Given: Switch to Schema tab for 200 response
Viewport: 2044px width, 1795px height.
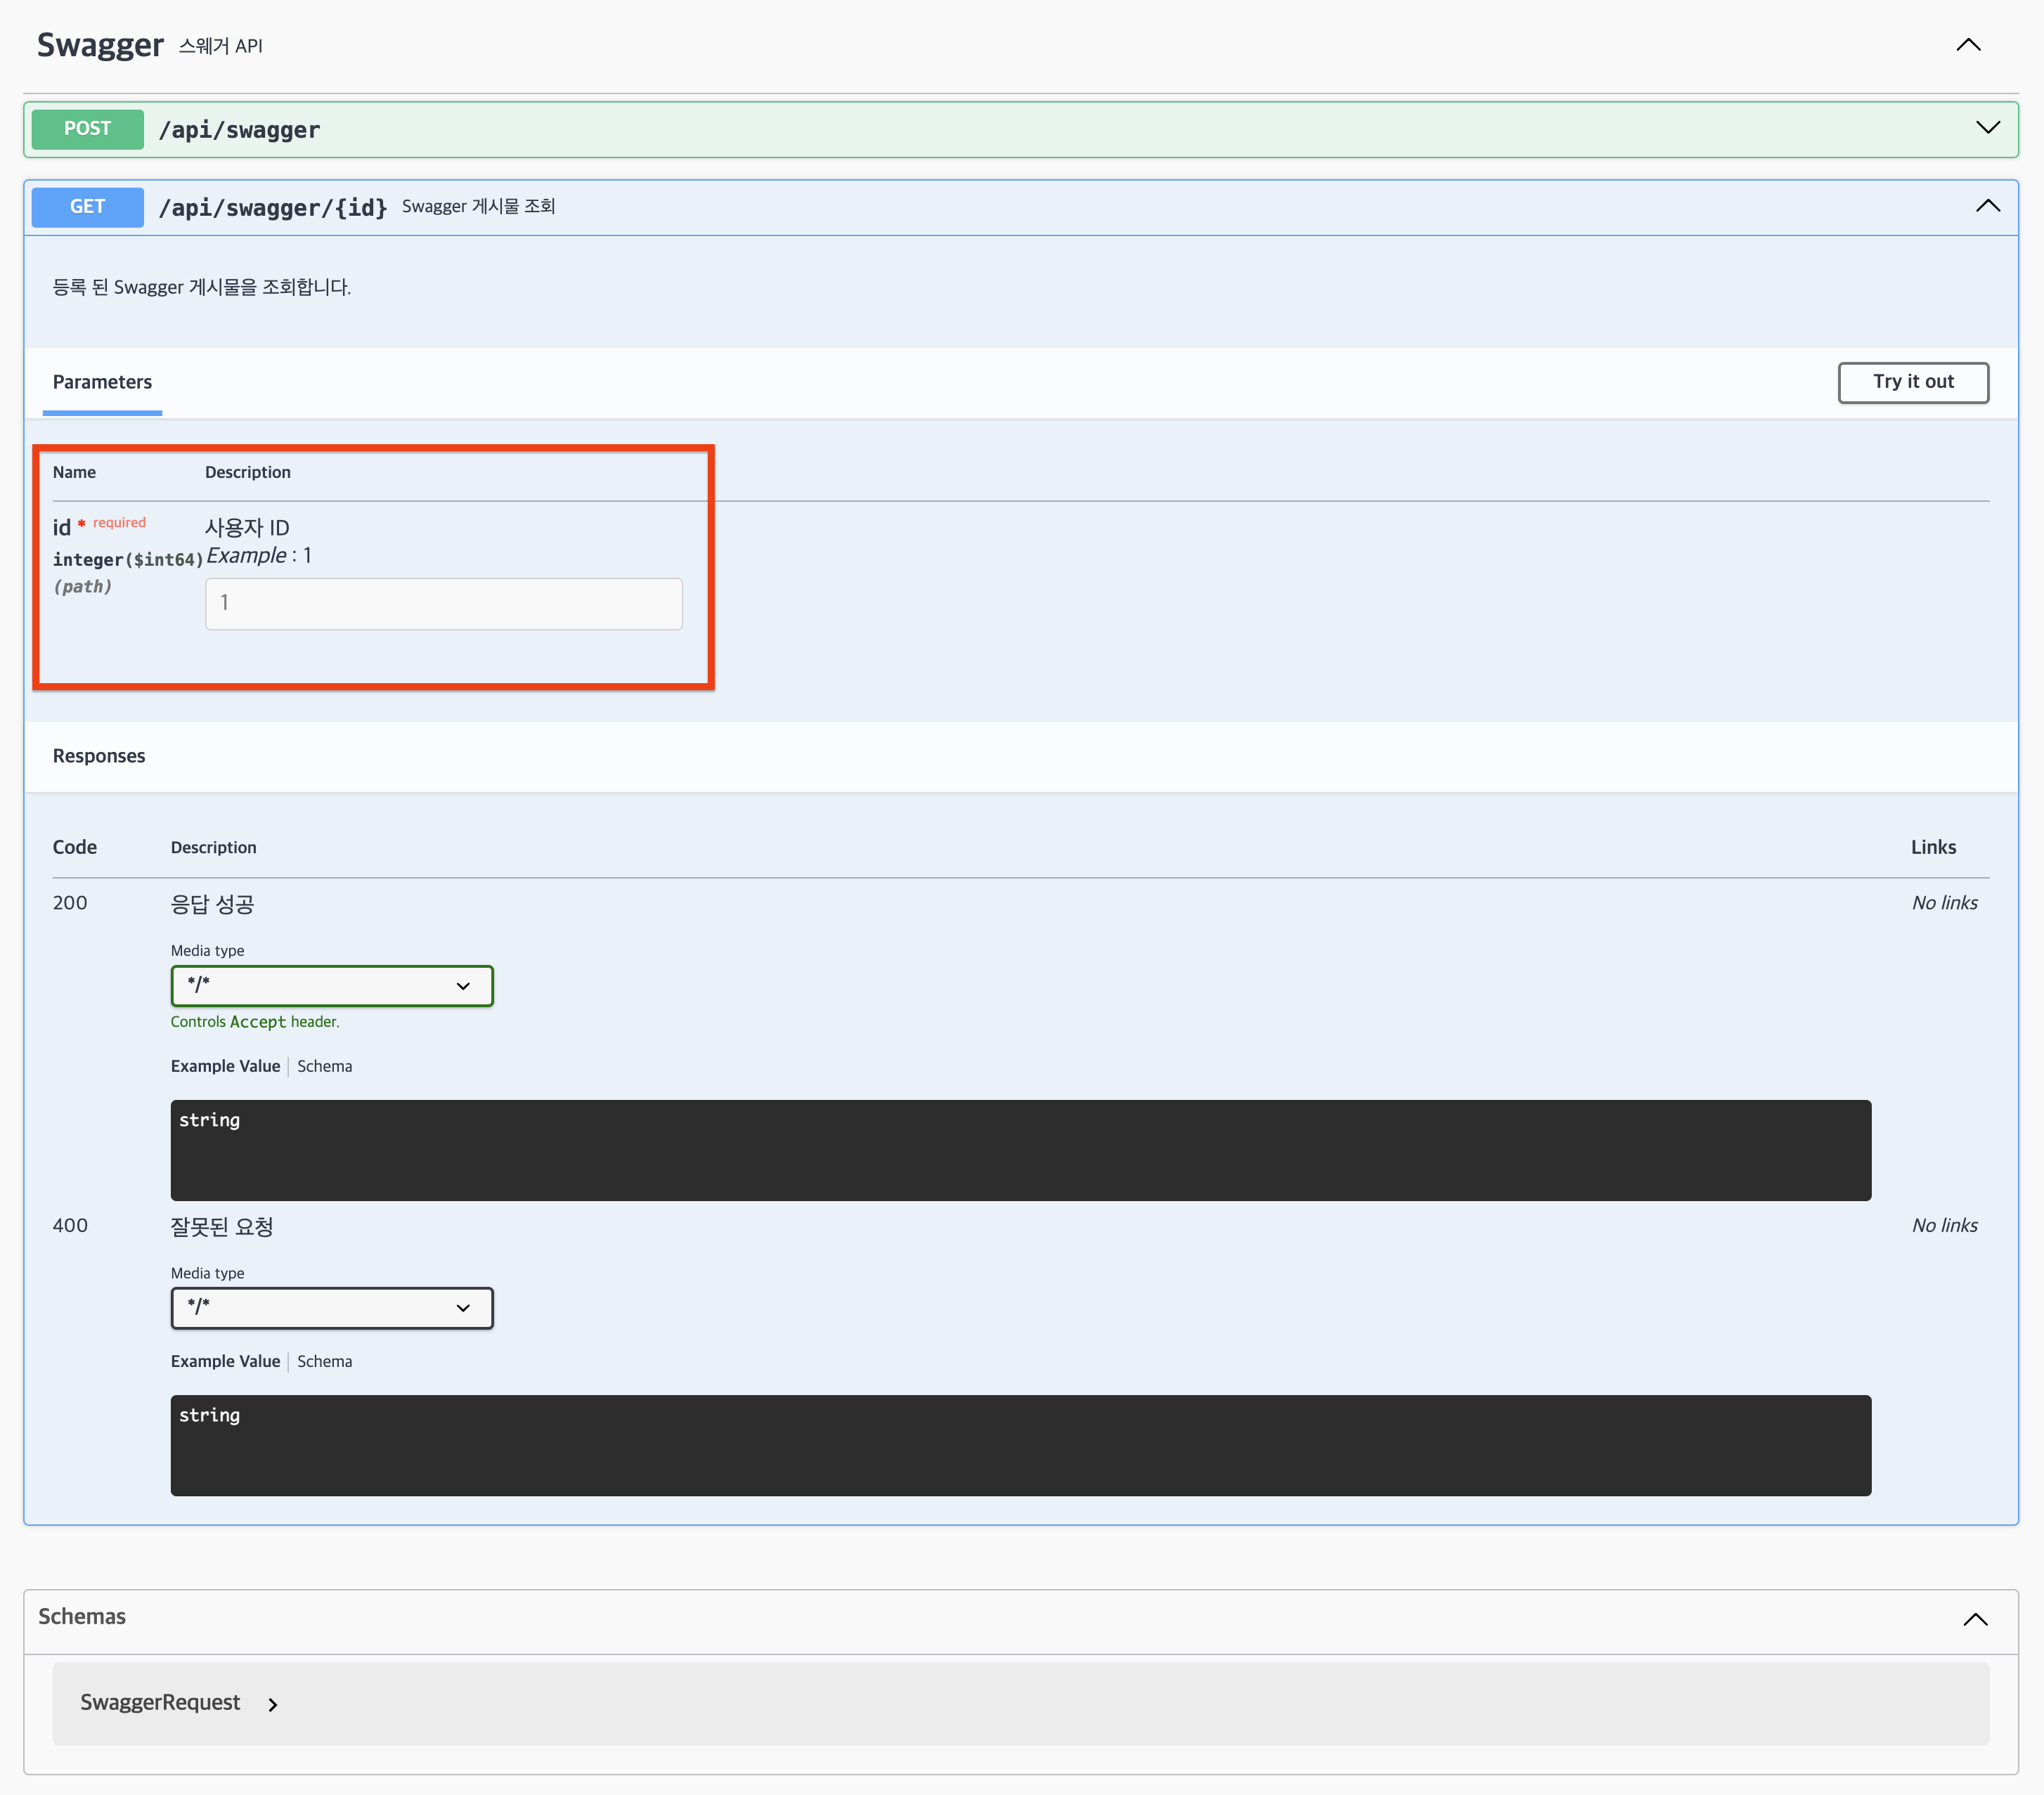Looking at the screenshot, I should pyautogui.click(x=324, y=1066).
